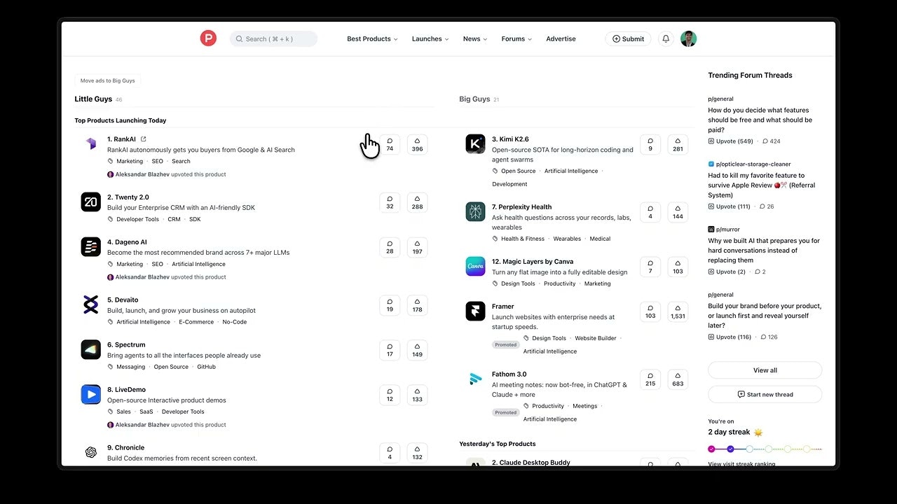This screenshot has width=897, height=504.
Task: Open the Fathom 3.0 logo
Action: tap(475, 379)
